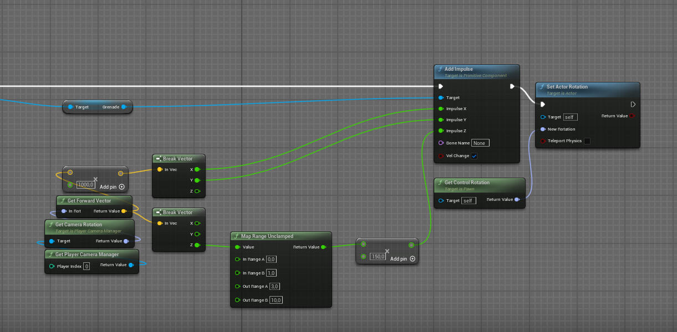677x332 pixels.
Task: Click Get Control Rotation's Return Value pin
Action: pyautogui.click(x=517, y=200)
